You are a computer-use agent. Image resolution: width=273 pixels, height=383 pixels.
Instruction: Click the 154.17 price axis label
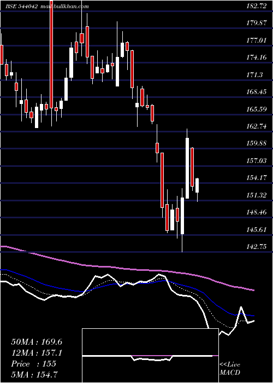257,178
